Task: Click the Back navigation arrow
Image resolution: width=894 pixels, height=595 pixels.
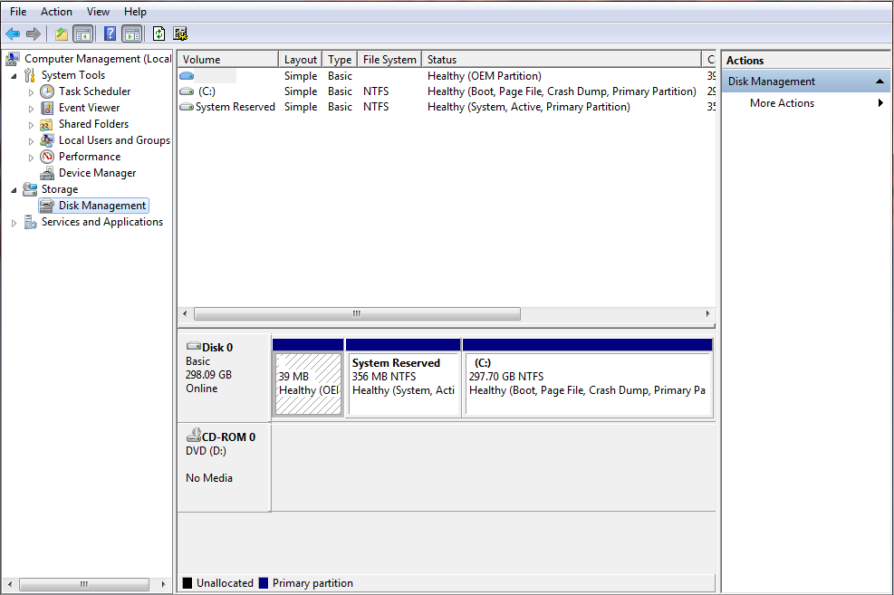Action: (13, 34)
